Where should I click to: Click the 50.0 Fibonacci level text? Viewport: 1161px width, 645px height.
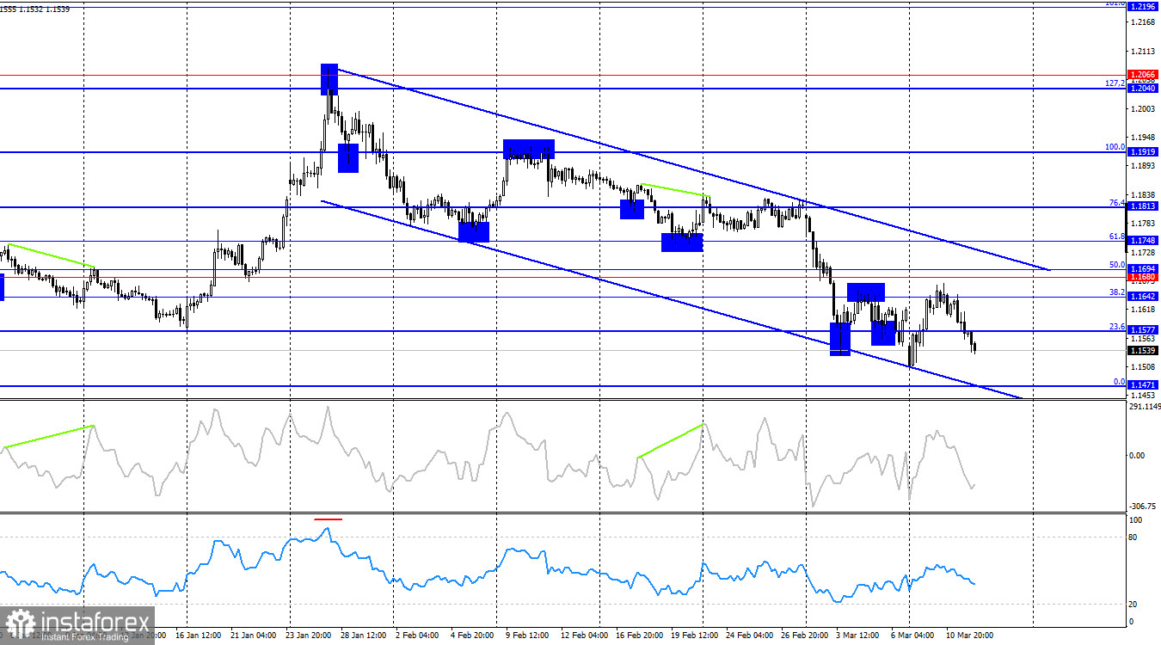pos(1117,265)
